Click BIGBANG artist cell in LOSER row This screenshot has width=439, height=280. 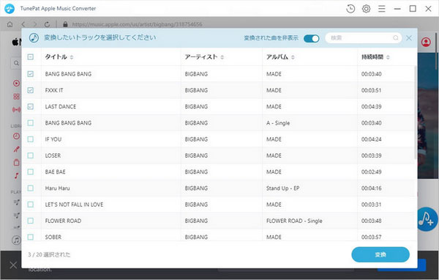(196, 155)
